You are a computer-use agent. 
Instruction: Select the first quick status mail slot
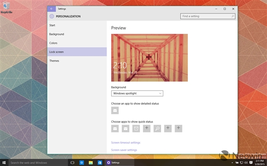tap(115, 129)
